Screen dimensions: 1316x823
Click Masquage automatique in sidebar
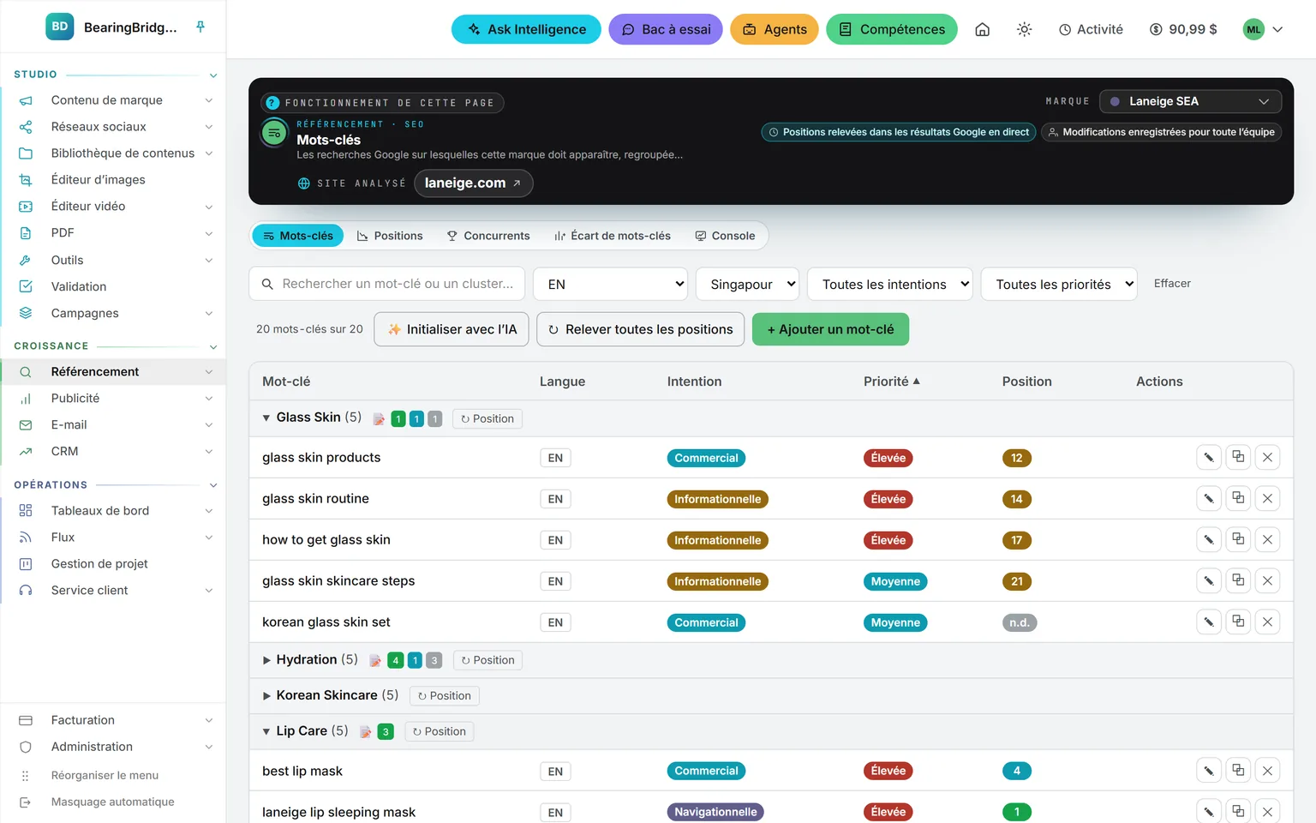(x=112, y=802)
